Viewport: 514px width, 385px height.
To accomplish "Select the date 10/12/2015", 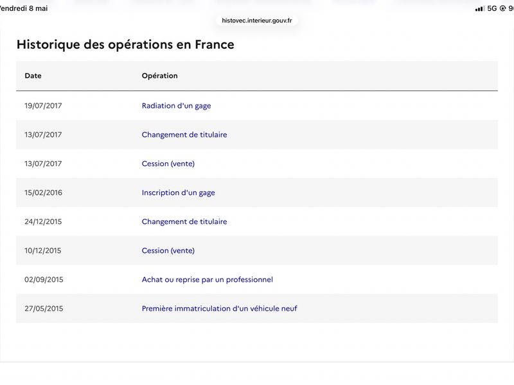I will point(42,250).
